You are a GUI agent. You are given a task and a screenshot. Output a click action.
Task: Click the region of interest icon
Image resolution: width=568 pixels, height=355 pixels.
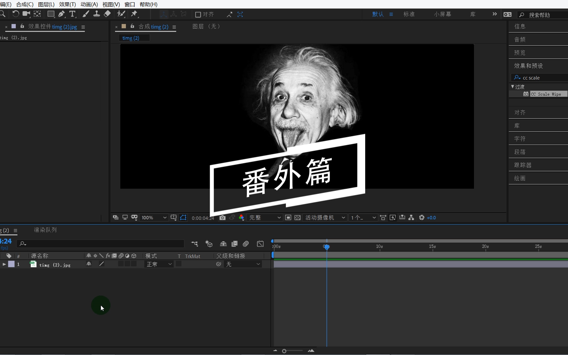[288, 218]
